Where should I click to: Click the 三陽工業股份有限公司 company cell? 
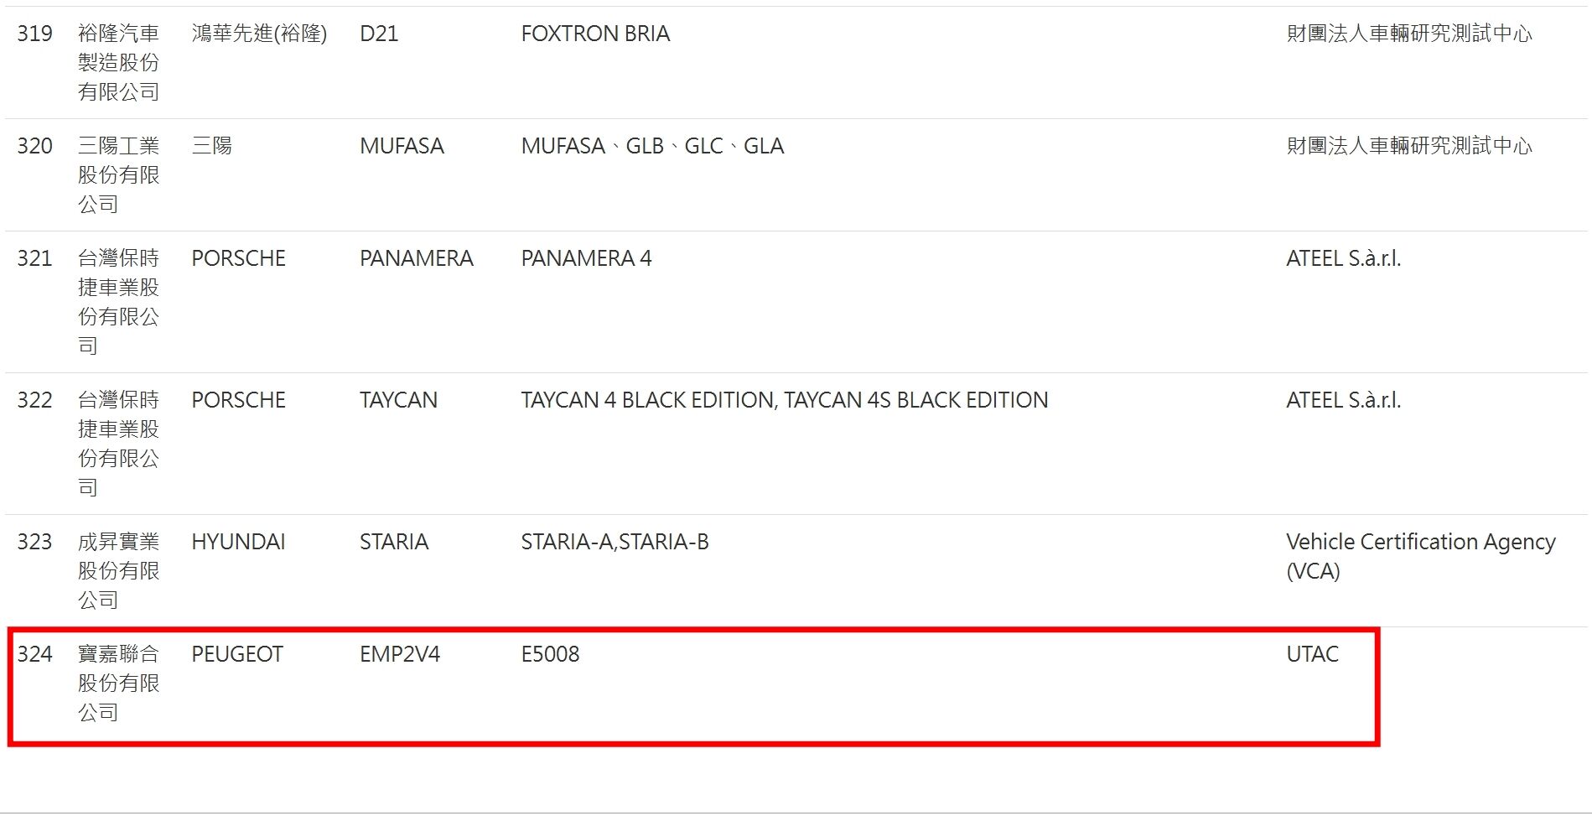tap(118, 175)
